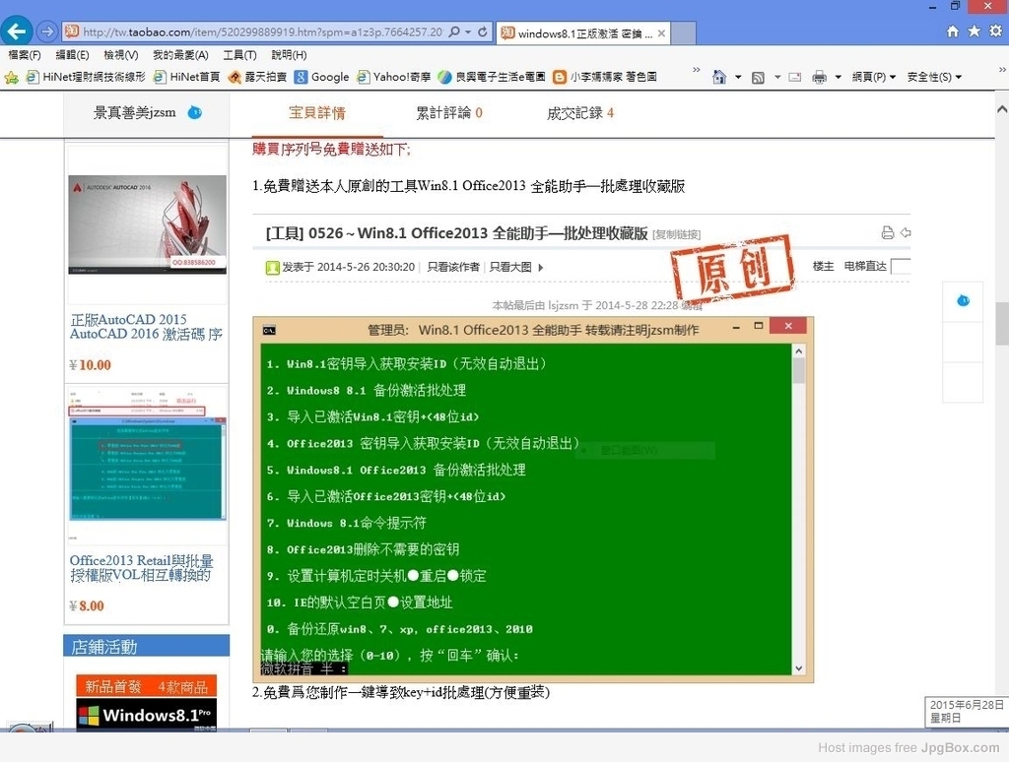The width and height of the screenshot is (1009, 762).
Task: Click the Tools gear icon at top right
Action: (994, 32)
